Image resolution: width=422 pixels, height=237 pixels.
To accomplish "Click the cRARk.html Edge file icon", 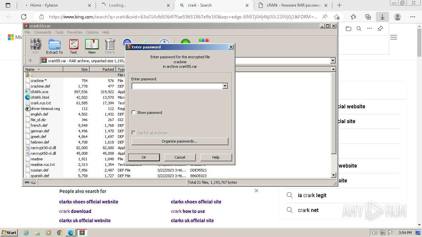I will tap(28, 97).
